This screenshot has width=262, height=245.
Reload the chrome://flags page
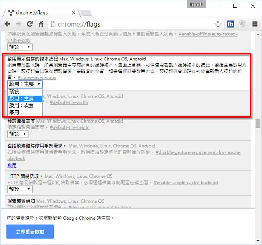(30, 24)
